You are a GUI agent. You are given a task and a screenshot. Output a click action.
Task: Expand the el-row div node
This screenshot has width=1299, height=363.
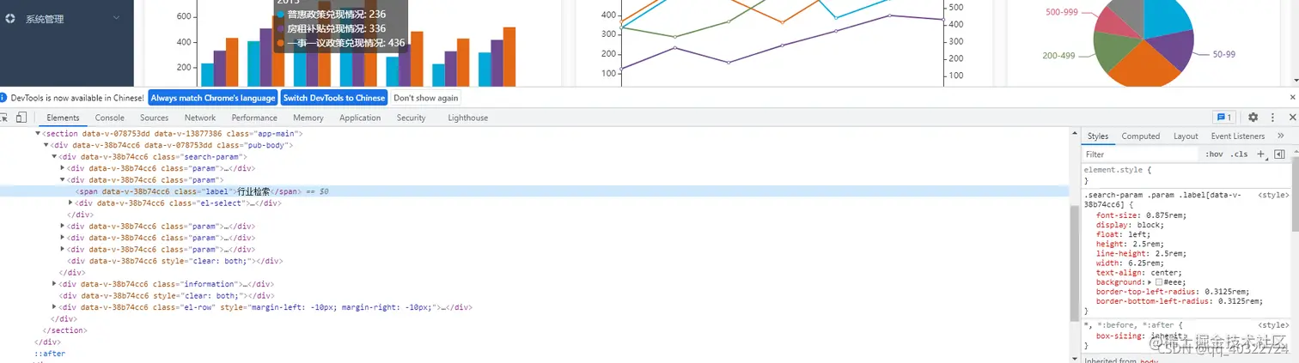click(x=54, y=307)
